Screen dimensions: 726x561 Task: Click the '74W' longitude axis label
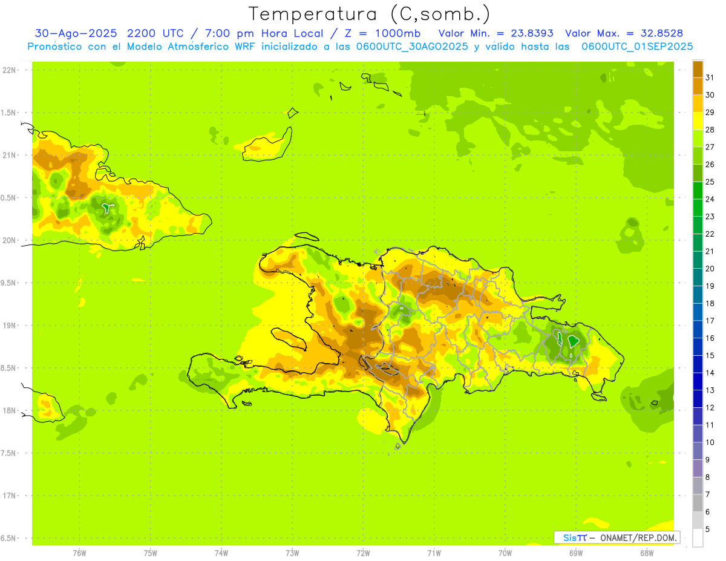tap(221, 553)
